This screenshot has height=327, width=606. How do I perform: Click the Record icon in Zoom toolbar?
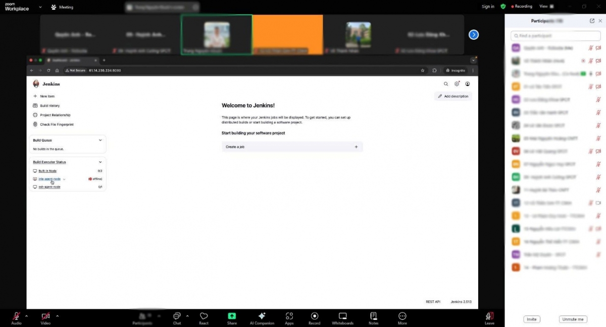click(x=315, y=316)
